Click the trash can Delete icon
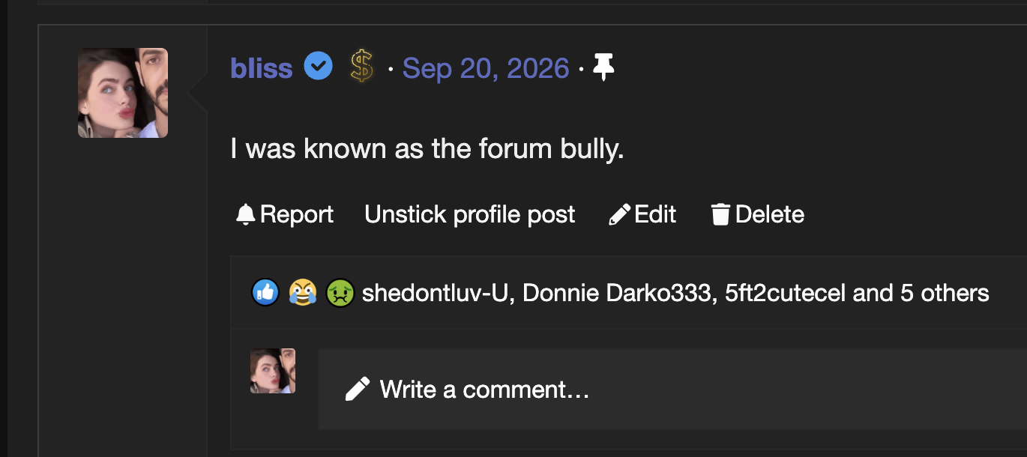This screenshot has width=1027, height=457. click(720, 215)
